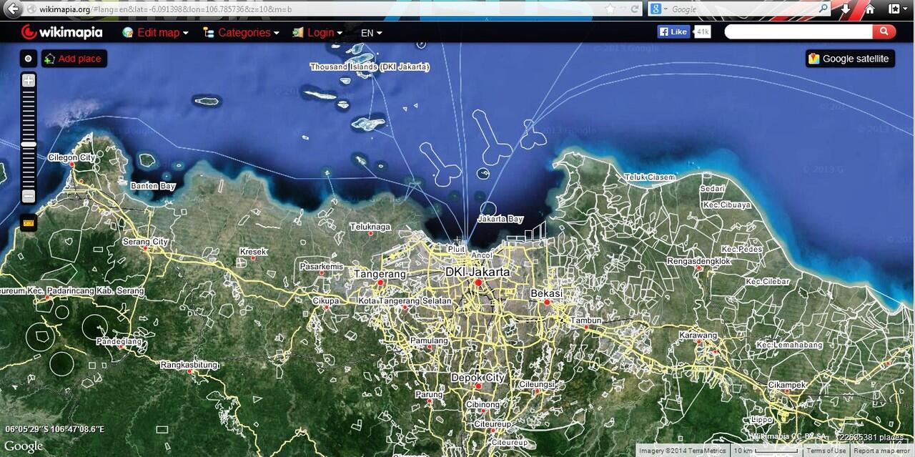This screenshot has height=457, width=915.
Task: Click the Add place button
Action: point(74,59)
